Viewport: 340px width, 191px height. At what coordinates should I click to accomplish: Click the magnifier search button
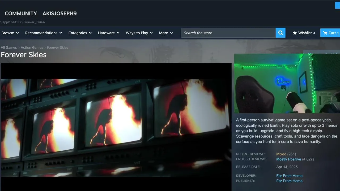(280, 33)
